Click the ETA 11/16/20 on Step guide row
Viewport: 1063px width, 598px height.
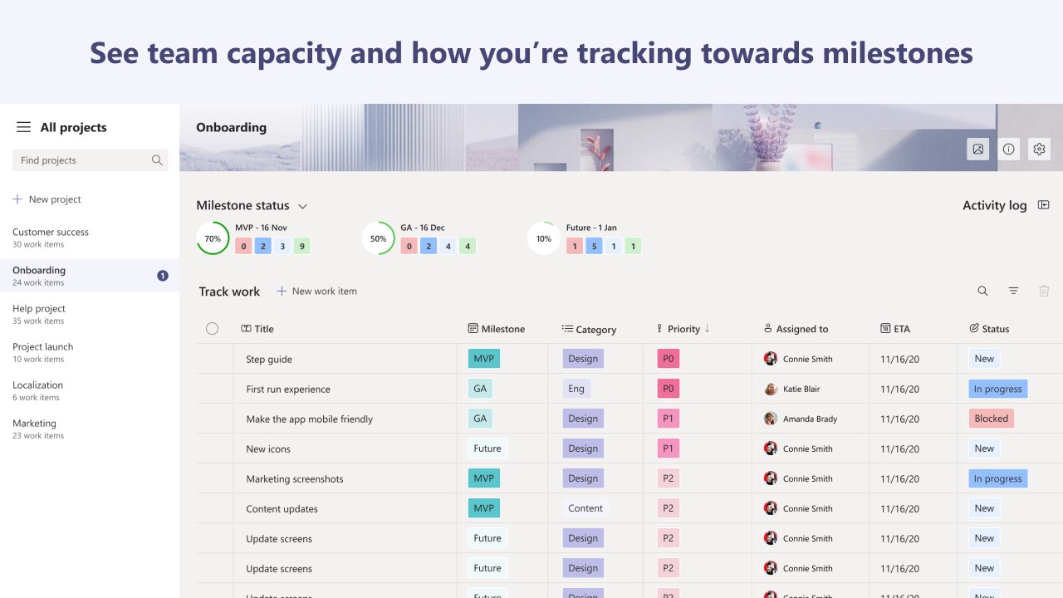(899, 359)
